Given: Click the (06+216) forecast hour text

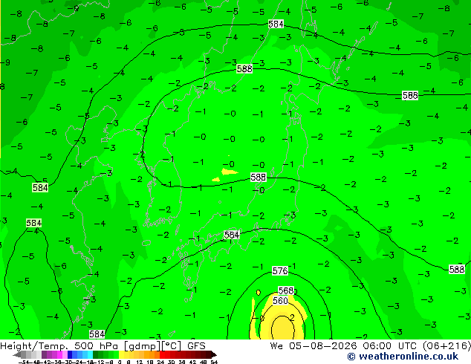Looking at the screenshot, I should pos(446,346).
